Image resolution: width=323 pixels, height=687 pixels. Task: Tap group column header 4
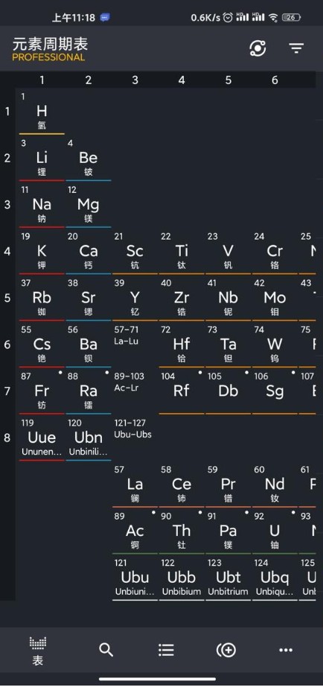tap(182, 80)
